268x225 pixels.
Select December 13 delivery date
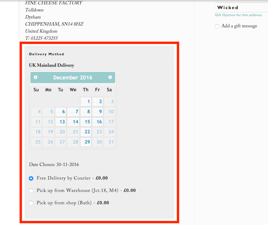tap(60, 122)
